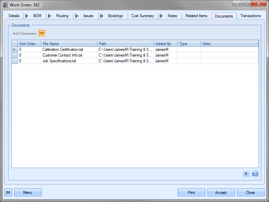Click Note cell of Customer Contact Info.txt

pos(229,55)
